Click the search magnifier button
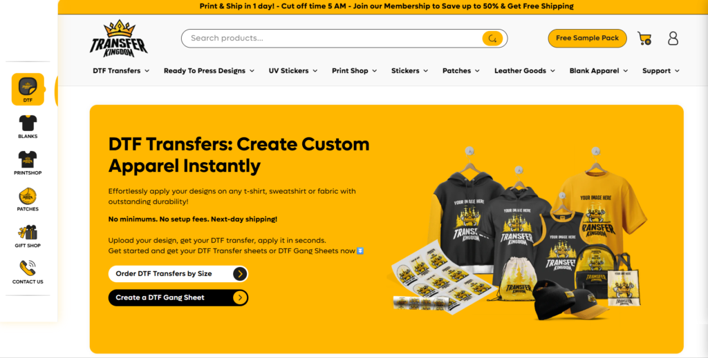The height and width of the screenshot is (358, 708). pyautogui.click(x=492, y=38)
